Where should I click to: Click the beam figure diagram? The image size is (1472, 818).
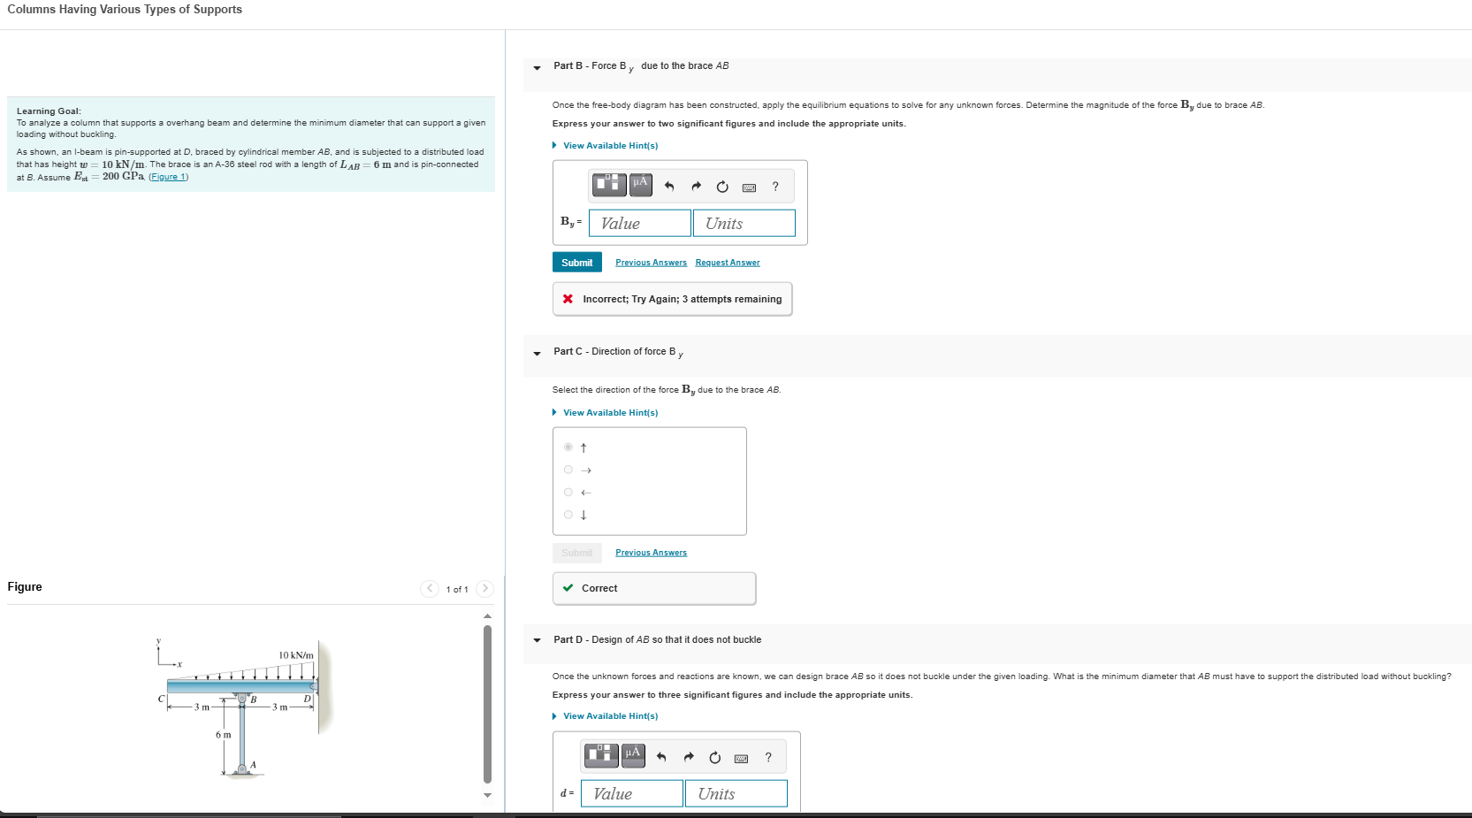tap(245, 707)
